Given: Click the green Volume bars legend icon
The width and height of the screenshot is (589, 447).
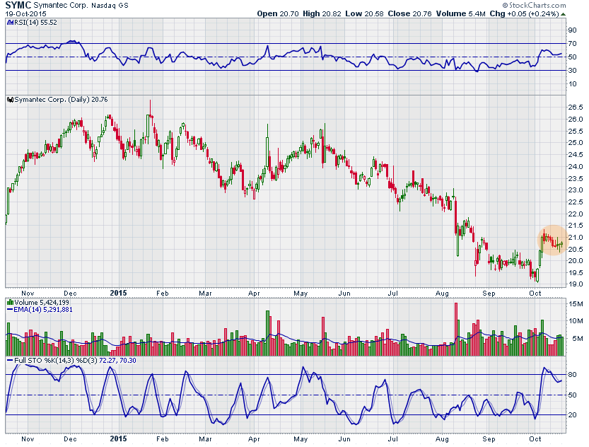Looking at the screenshot, I should click(8, 301).
